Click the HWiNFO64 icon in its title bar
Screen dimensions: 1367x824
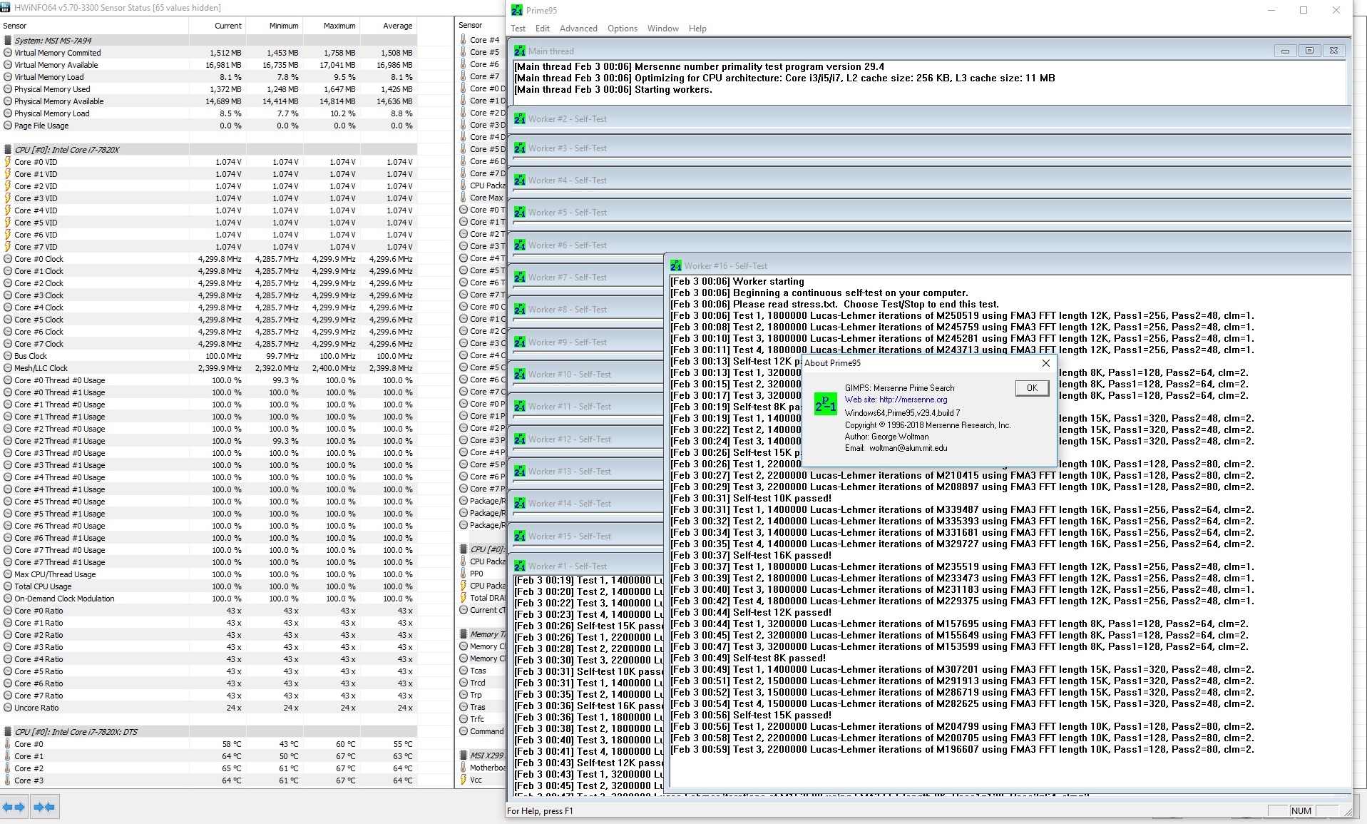(x=6, y=8)
